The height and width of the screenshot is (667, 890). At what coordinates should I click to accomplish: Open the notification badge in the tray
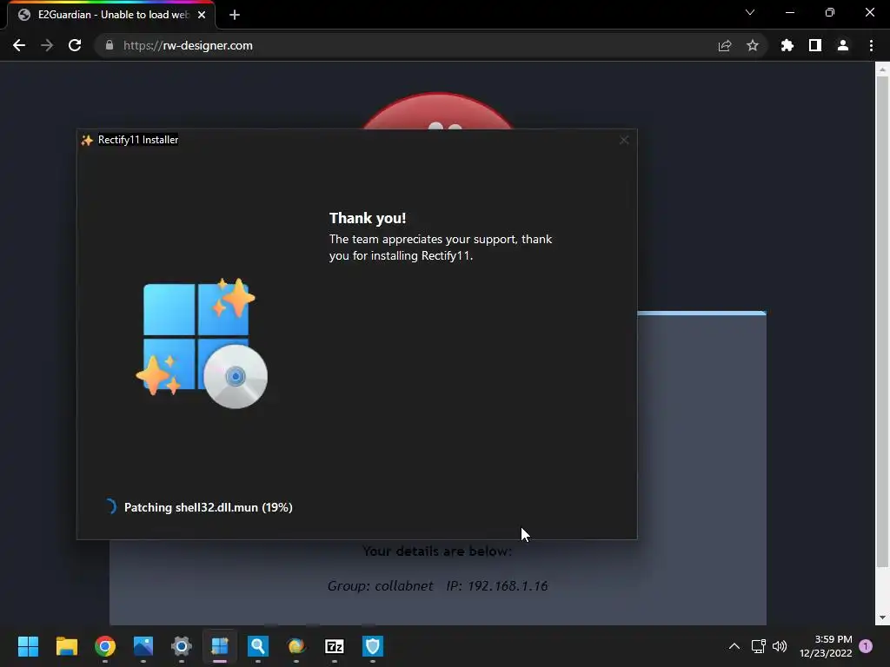pos(866,646)
